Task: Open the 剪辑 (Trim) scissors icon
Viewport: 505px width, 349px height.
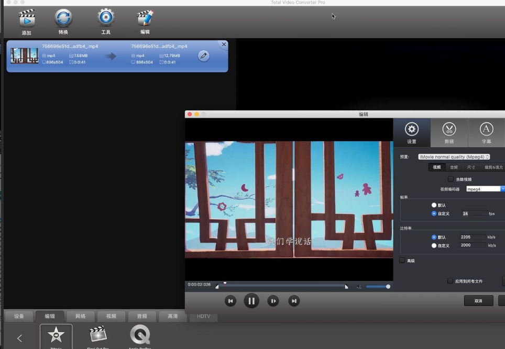Action: click(449, 132)
